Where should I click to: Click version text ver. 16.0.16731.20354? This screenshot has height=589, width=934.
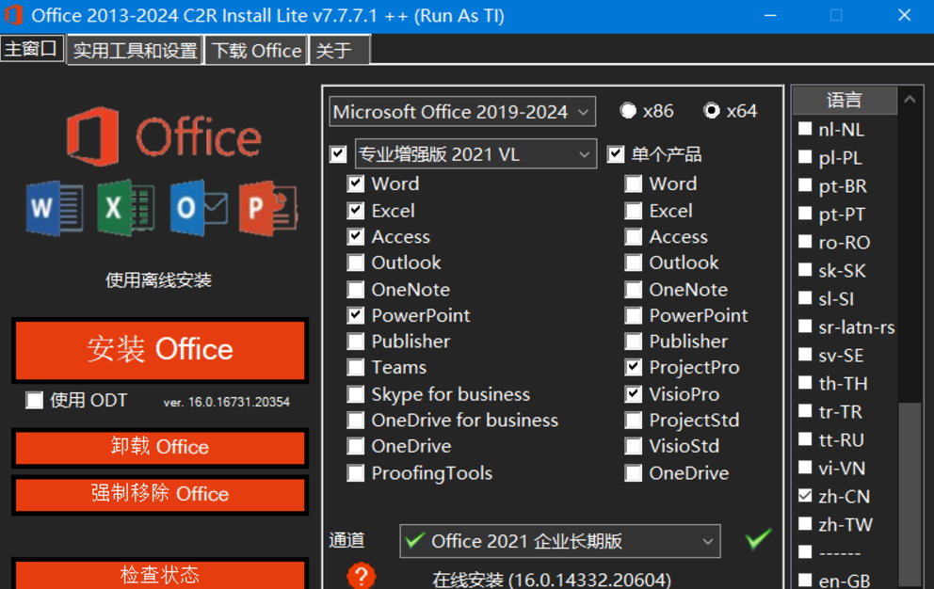(226, 402)
